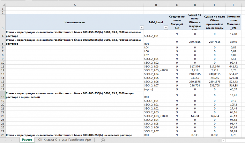This screenshot has width=245, height=143.
Task: Select cell with value 642,72
Action: point(233,66)
